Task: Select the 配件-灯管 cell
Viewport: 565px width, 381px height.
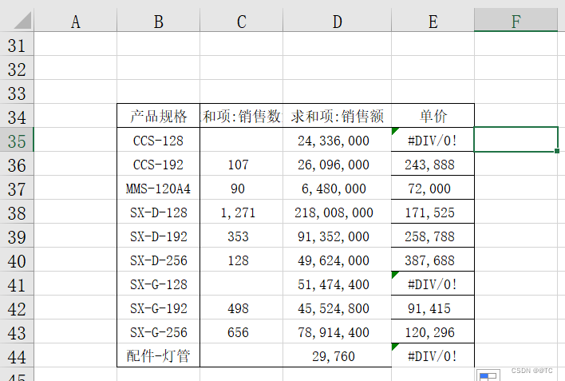Action: pos(159,356)
